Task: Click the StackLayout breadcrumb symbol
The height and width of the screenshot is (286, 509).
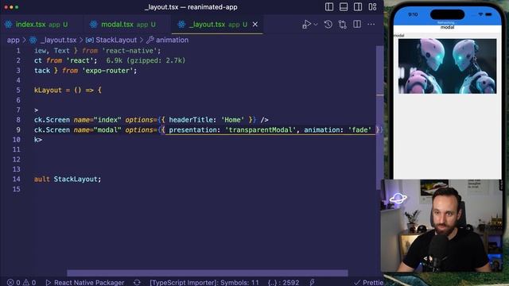Action: (116, 40)
